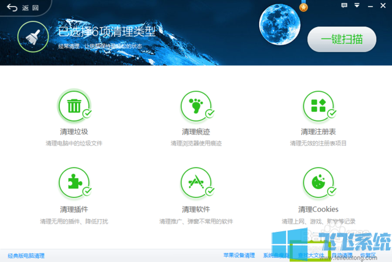Screen dimensions: 392x262
Task: Open 苹果设备清理 link
Action: click(239, 255)
